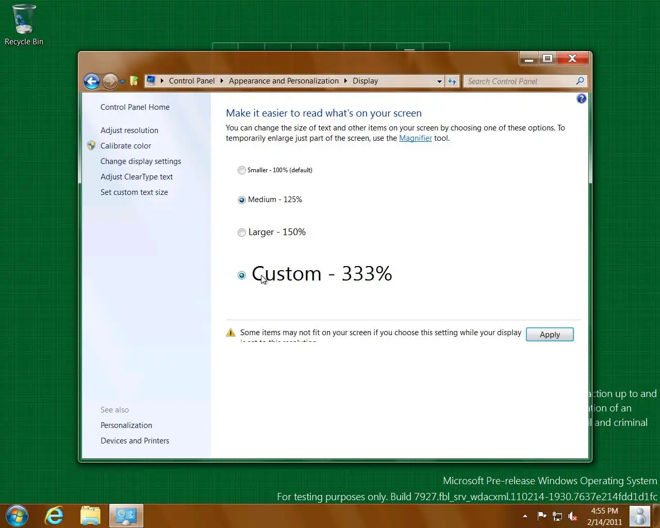Click the up-folder icon beside the address bar
Screen dimensions: 660x528
134,81
